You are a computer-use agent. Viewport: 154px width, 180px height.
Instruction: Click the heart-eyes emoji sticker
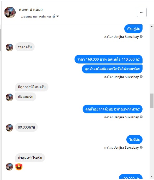pos(19,167)
